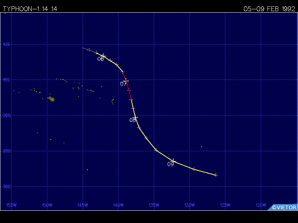Click the TYPHOON-1 14 14 title text
This screenshot has height=223, width=298.
pos(30,9)
